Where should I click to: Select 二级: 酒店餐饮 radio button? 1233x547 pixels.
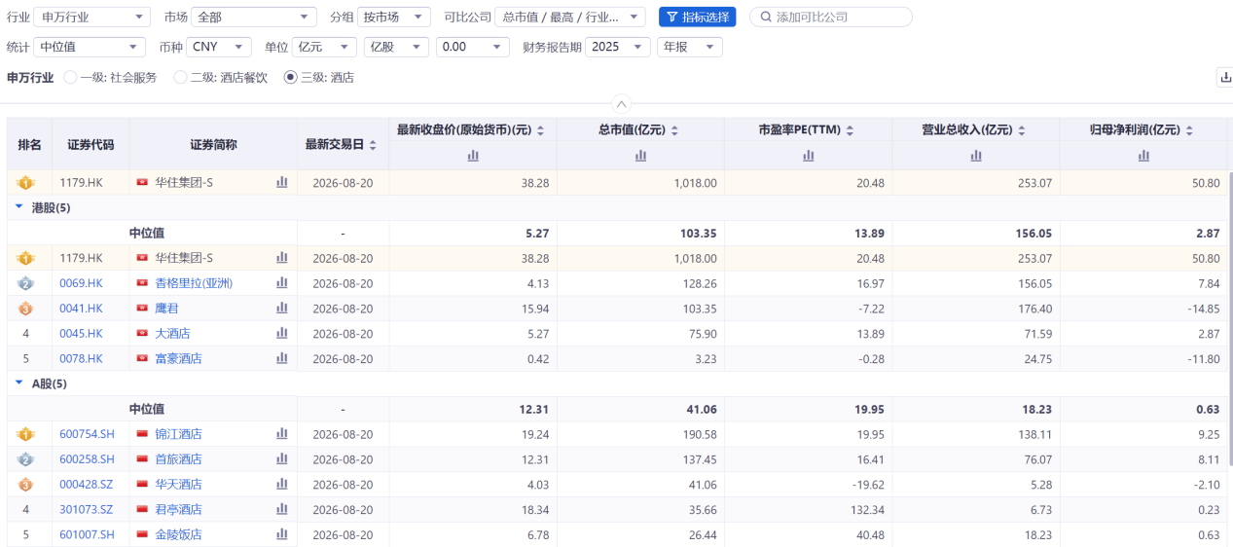pos(180,78)
